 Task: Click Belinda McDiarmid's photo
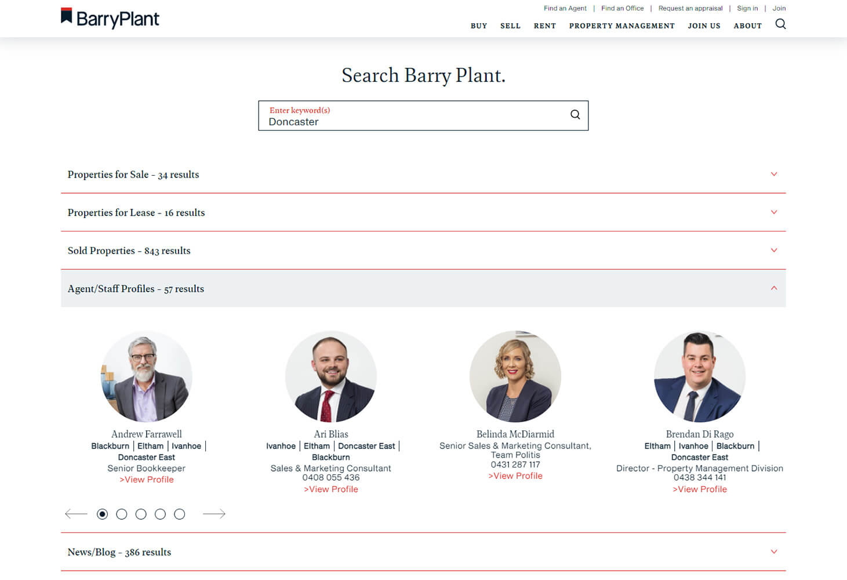click(x=515, y=376)
